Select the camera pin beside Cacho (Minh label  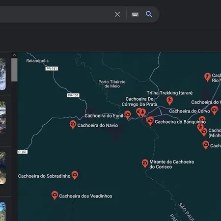[x=204, y=132]
